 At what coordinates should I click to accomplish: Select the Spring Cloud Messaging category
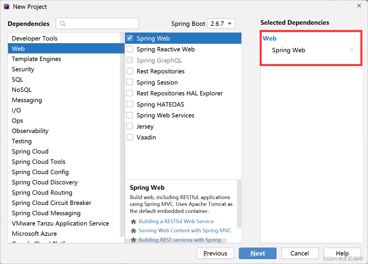(64, 213)
